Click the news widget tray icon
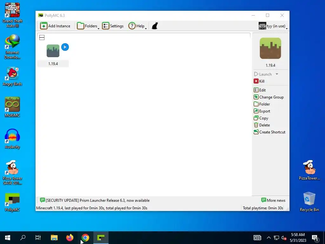This screenshot has width=325, height=244. [x=257, y=238]
